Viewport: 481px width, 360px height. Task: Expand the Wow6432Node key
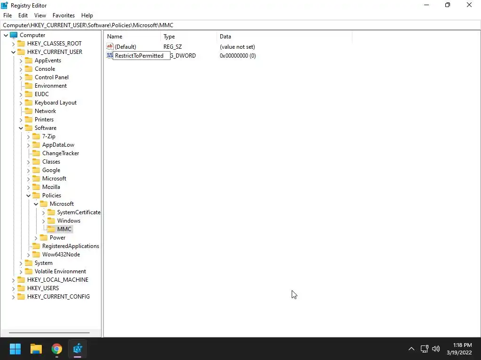28,255
